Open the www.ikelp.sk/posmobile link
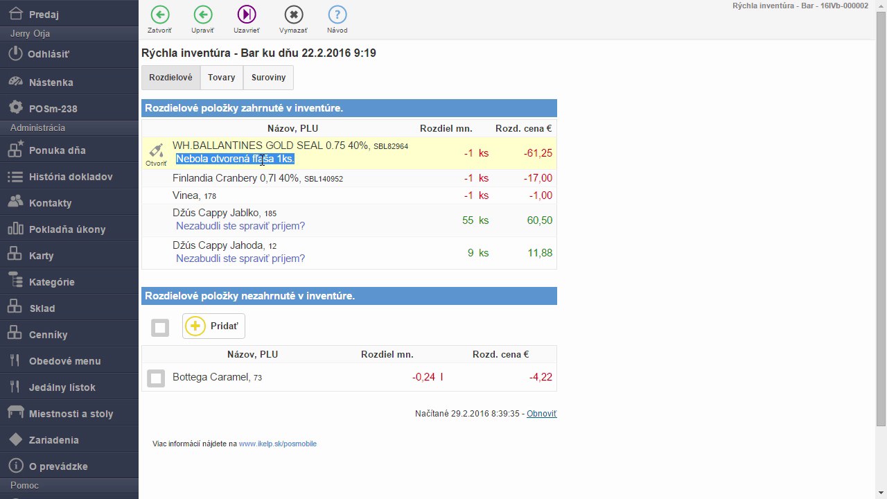Viewport: 887px width, 499px height. coord(277,444)
